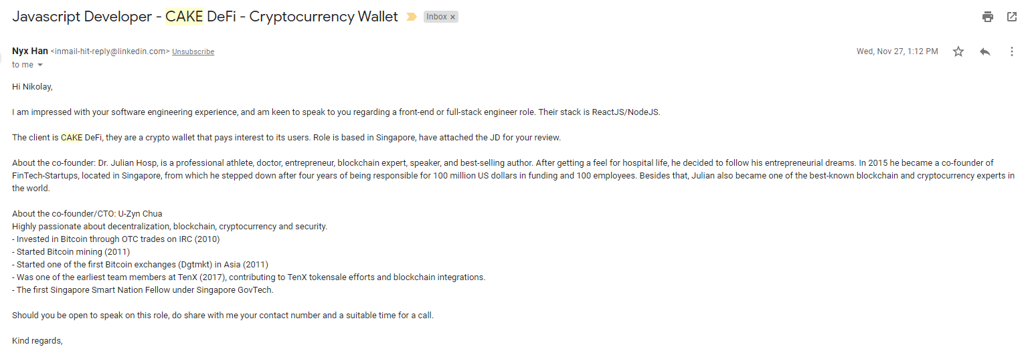Remove the Inbox label with its x
The height and width of the screenshot is (357, 1032).
pos(453,17)
